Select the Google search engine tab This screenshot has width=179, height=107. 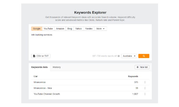[37, 29]
